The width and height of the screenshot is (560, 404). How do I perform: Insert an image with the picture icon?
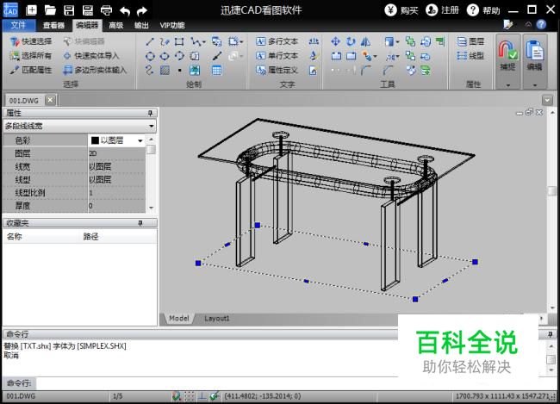tap(195, 71)
